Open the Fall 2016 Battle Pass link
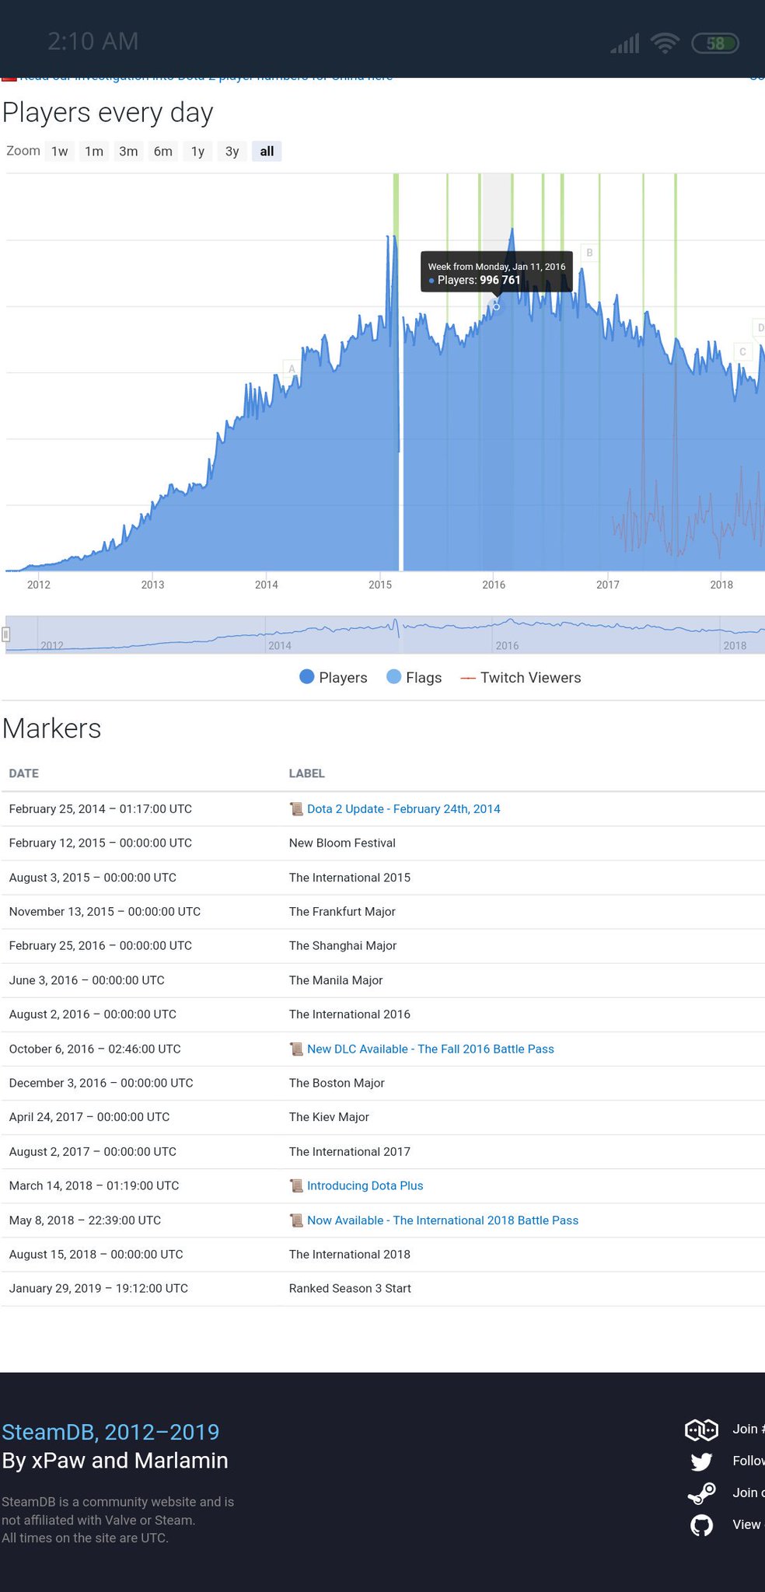765x1592 pixels. 431,1049
